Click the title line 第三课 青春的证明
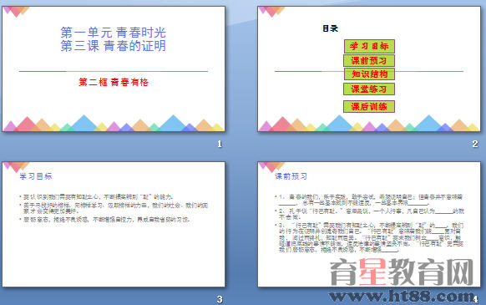This screenshot has width=486, height=305. 114,46
